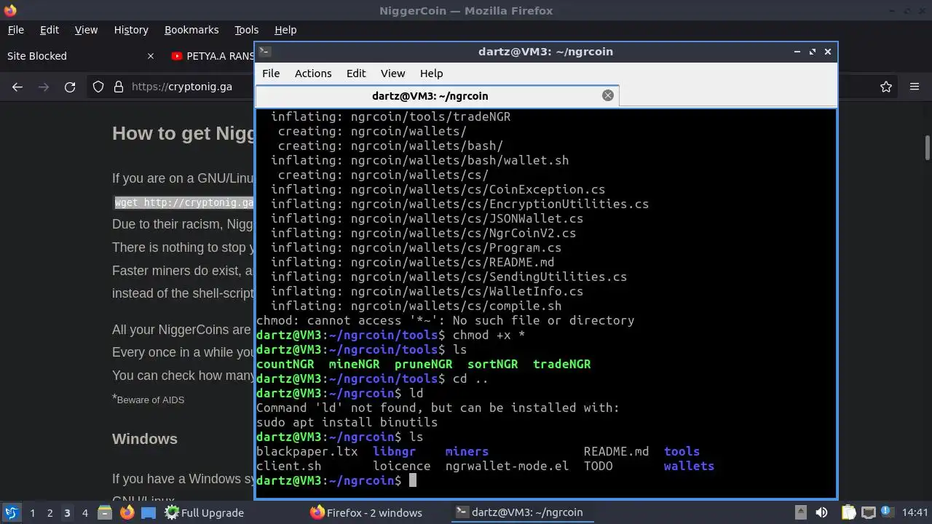Screen dimensions: 932x524
Task: Click 'libngr' directory in terminal listing
Action: point(394,451)
